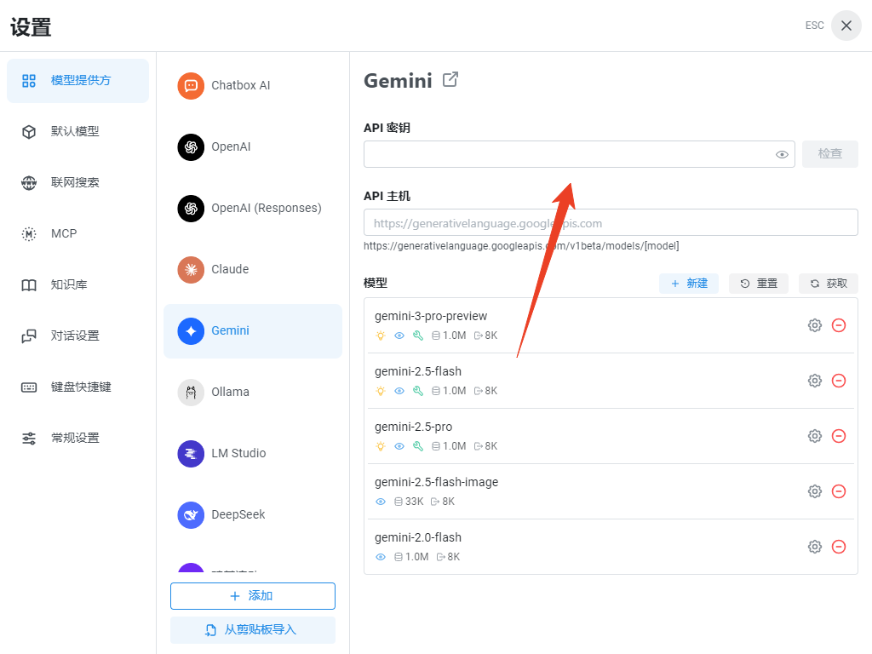
Task: Focus the API 密钥 input field
Action: pyautogui.click(x=567, y=154)
